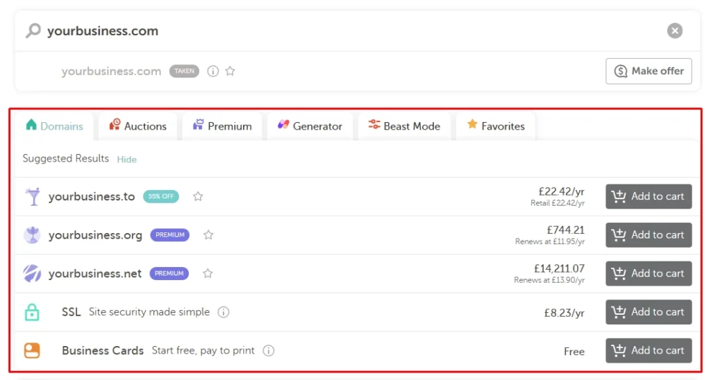711x380 pixels.
Task: Click the Suggested Results heading
Action: pos(66,159)
